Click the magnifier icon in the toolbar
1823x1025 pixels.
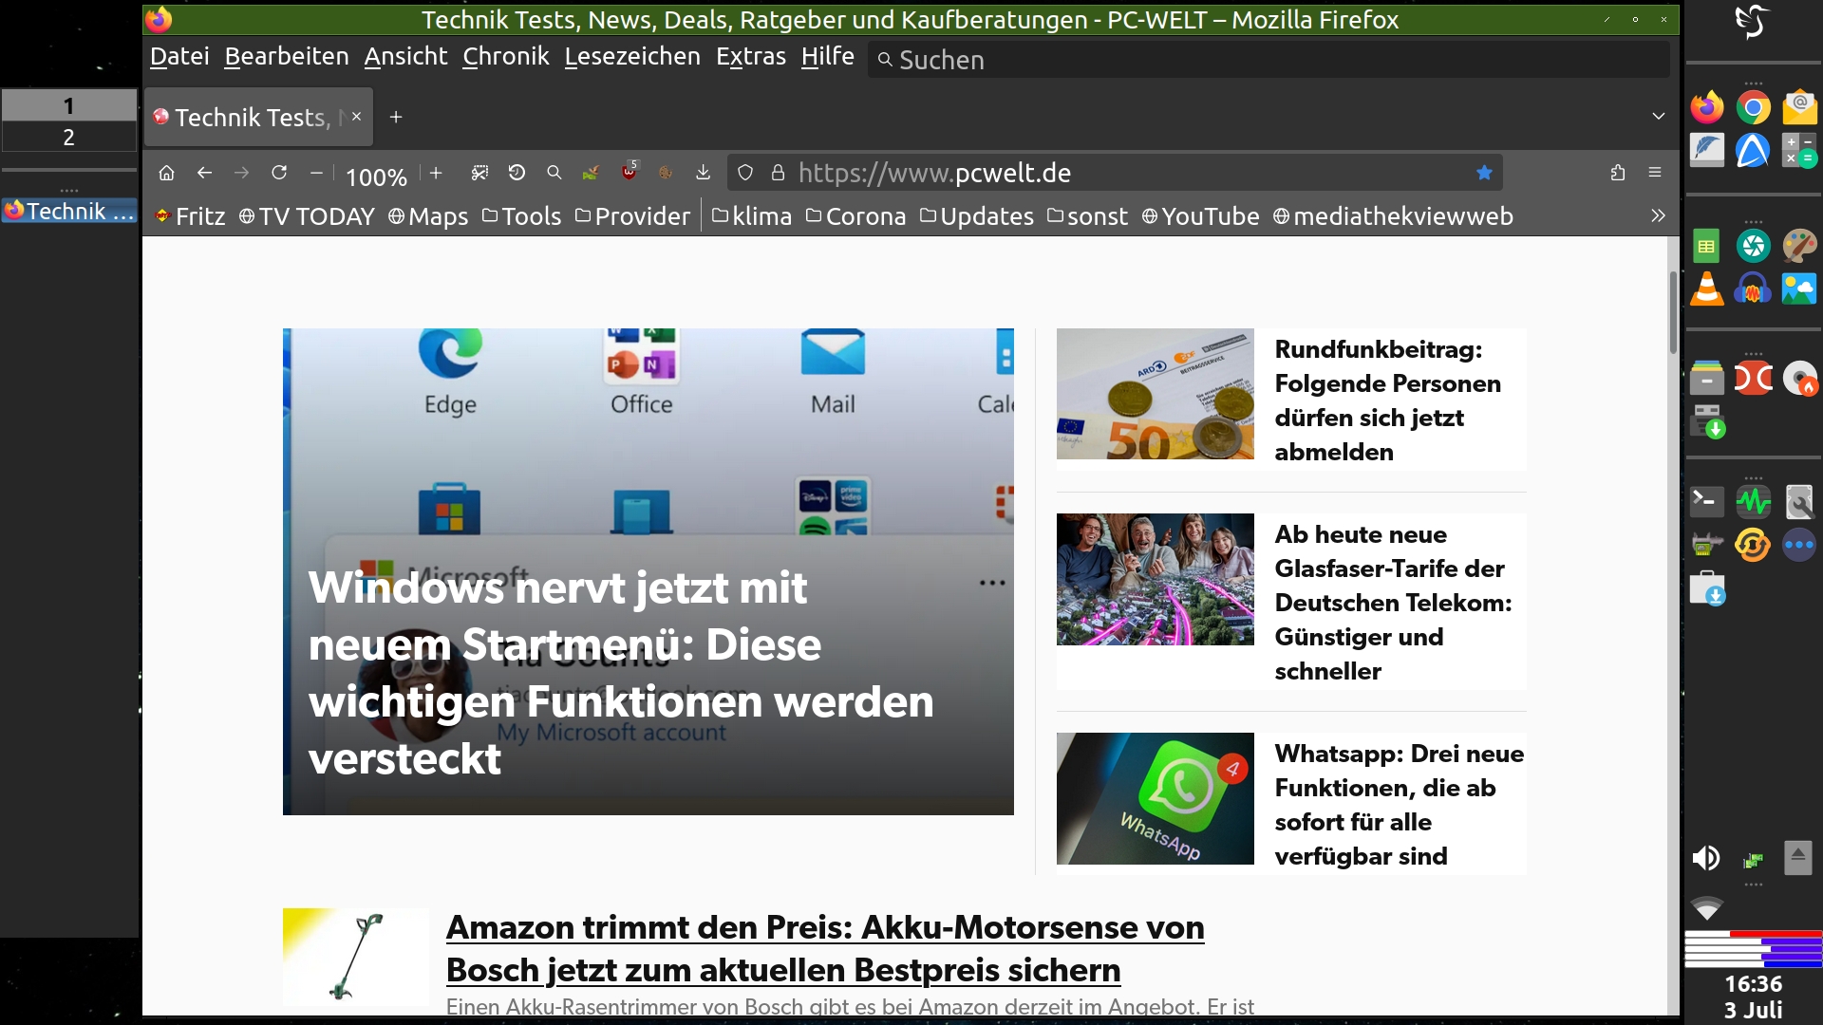[x=554, y=173]
